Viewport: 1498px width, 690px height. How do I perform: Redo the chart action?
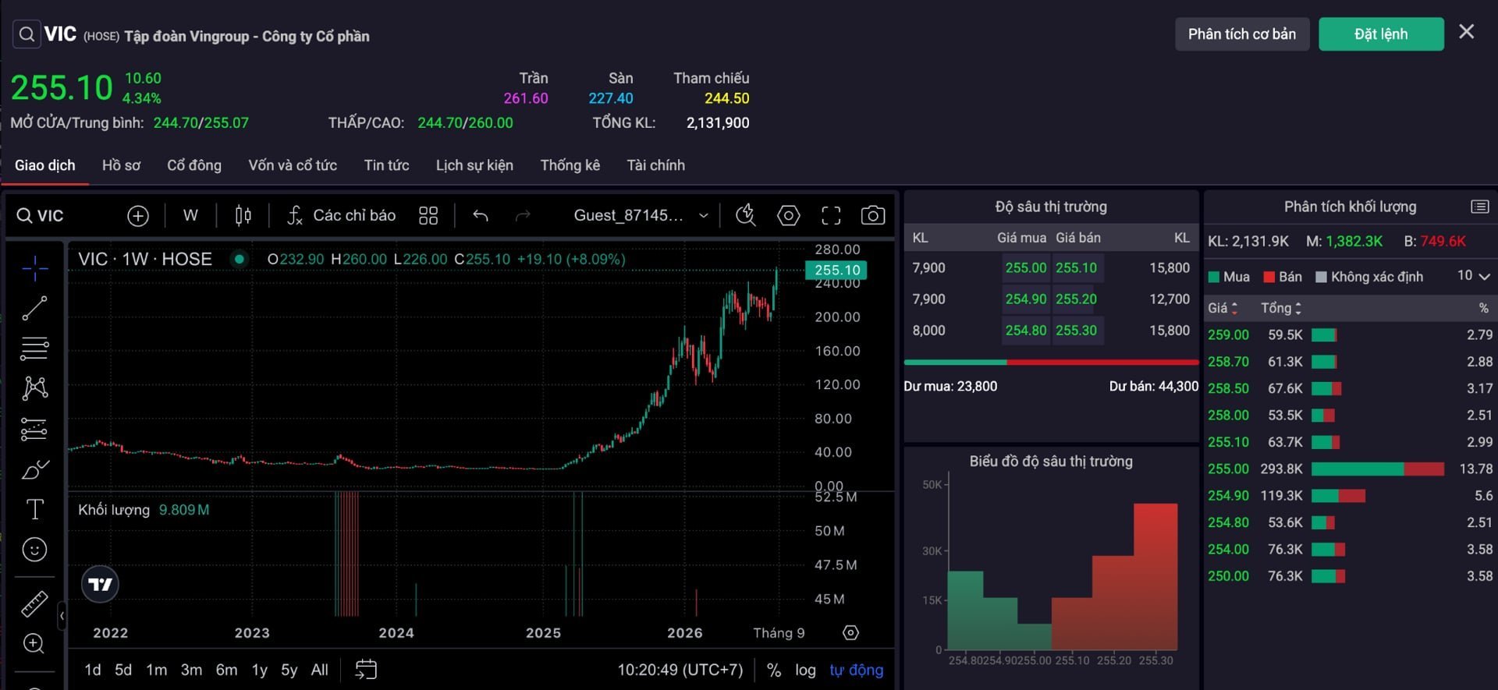[x=523, y=216]
